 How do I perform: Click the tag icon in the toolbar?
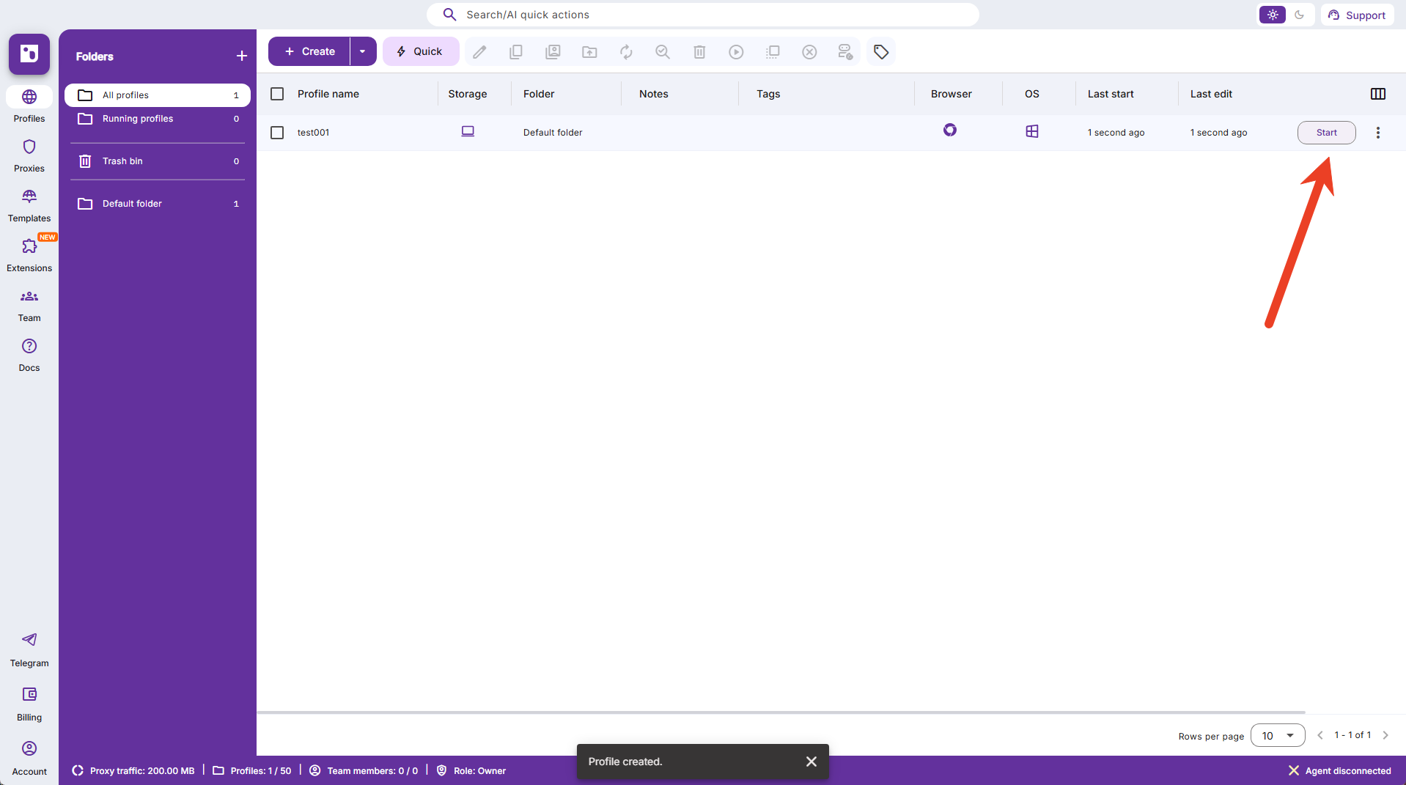coord(881,52)
